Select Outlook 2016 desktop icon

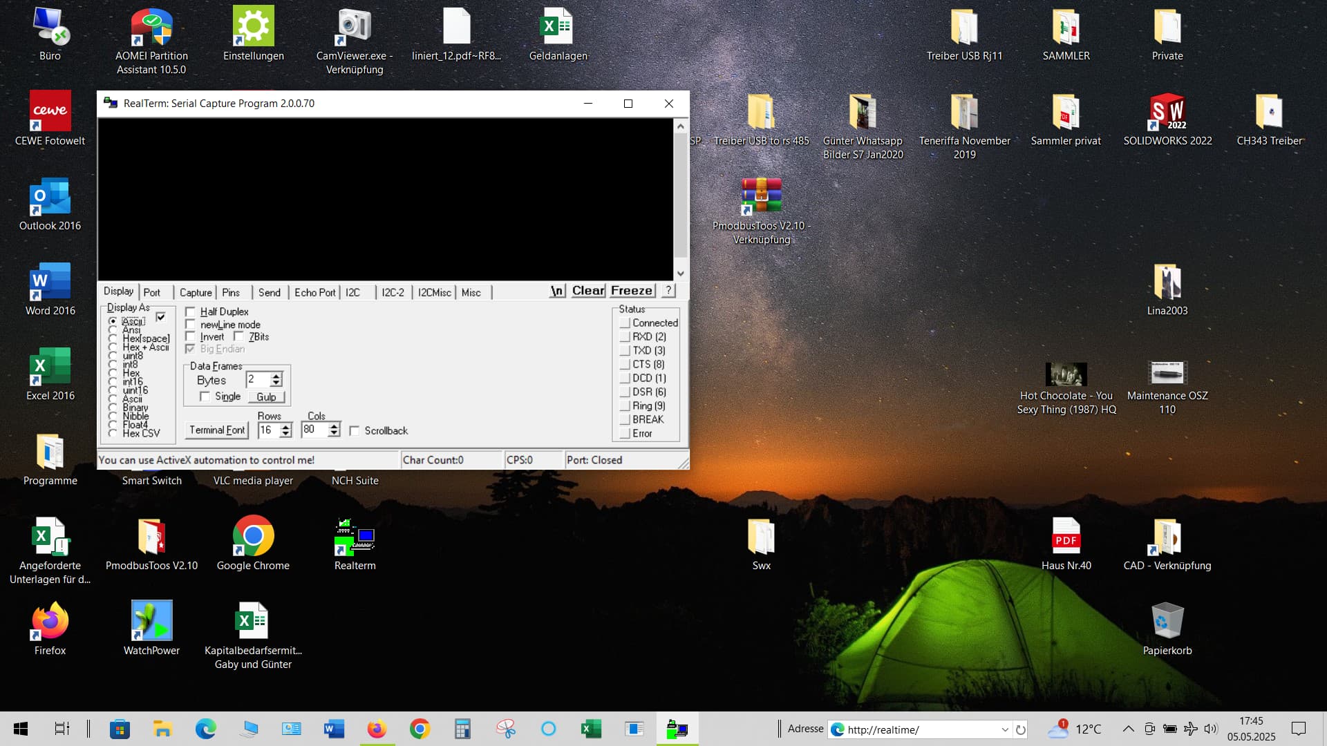pos(50,205)
